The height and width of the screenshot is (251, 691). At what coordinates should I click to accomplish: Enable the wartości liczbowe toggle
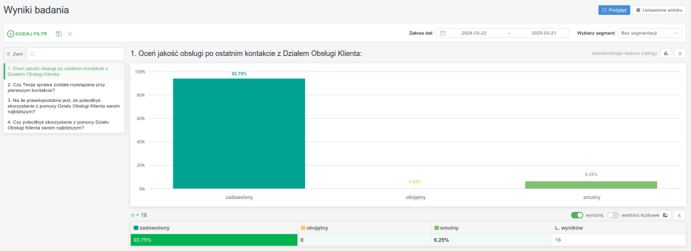(613, 215)
